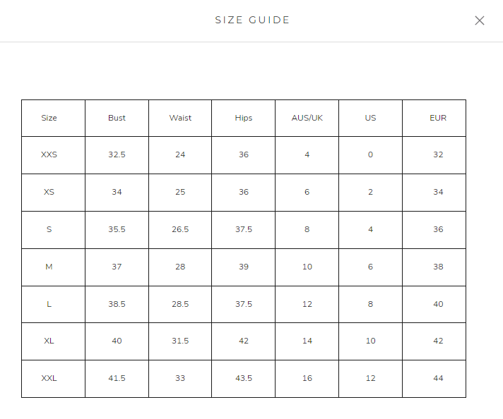Click the M size row label
This screenshot has width=503, height=419.
pos(49,267)
